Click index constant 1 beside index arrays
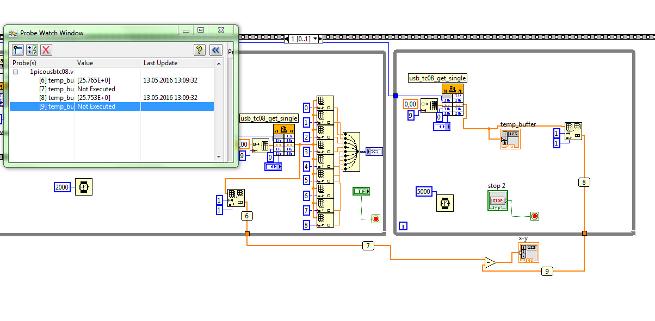 click(x=306, y=122)
